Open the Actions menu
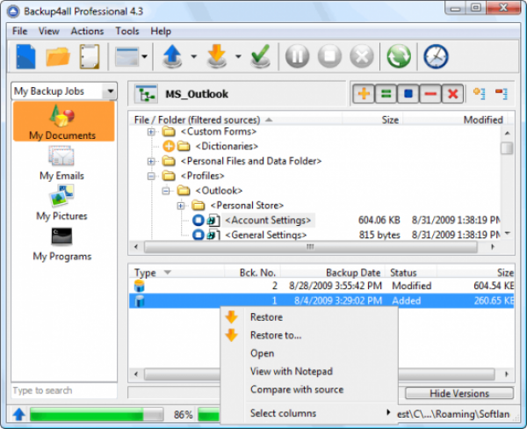The width and height of the screenshot is (527, 429). (x=87, y=31)
